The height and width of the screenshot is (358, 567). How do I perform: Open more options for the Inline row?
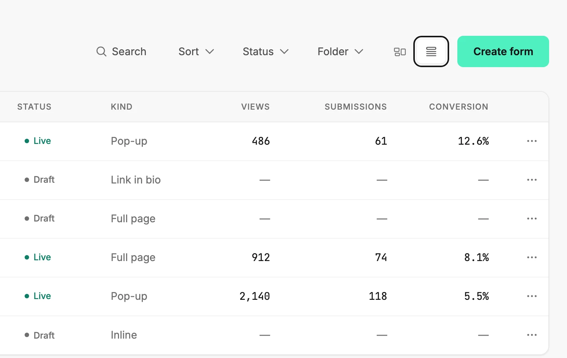tap(532, 335)
